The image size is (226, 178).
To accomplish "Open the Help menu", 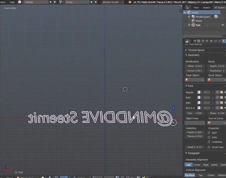I will (12, 2).
